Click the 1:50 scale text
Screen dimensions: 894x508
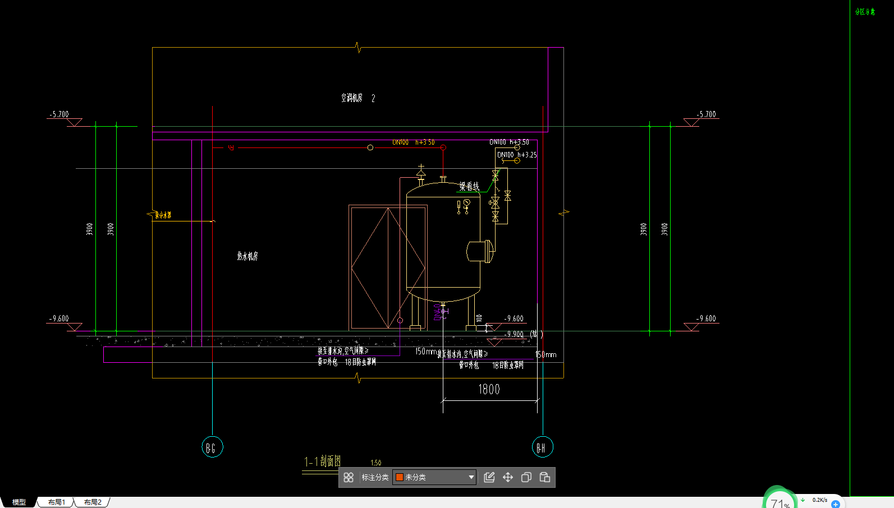pos(376,463)
